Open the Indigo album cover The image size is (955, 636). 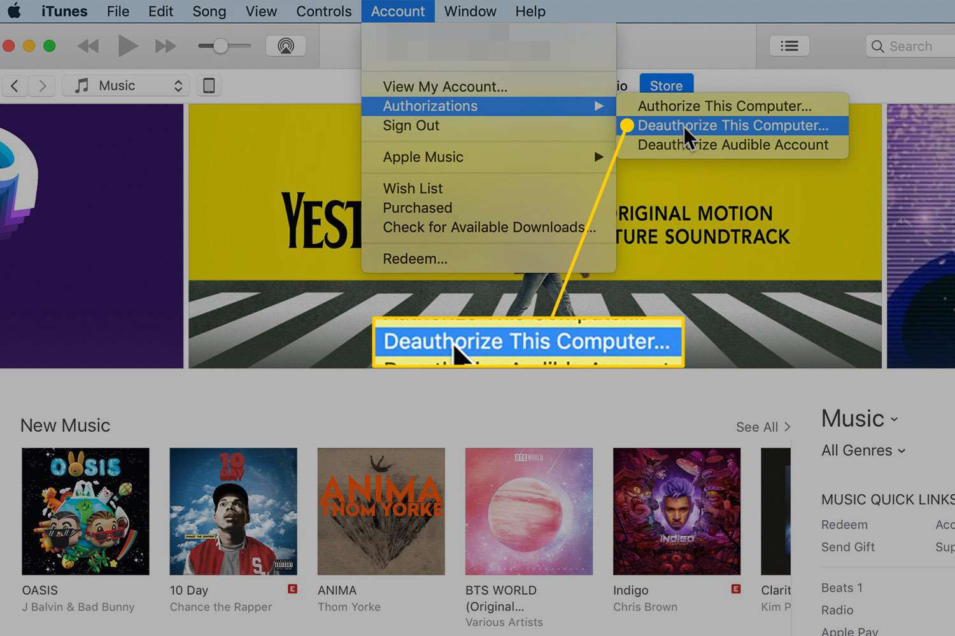click(677, 511)
